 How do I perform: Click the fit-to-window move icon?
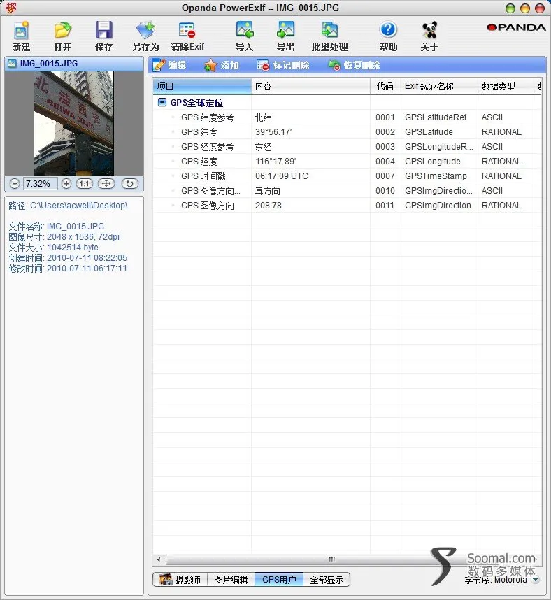(x=106, y=184)
